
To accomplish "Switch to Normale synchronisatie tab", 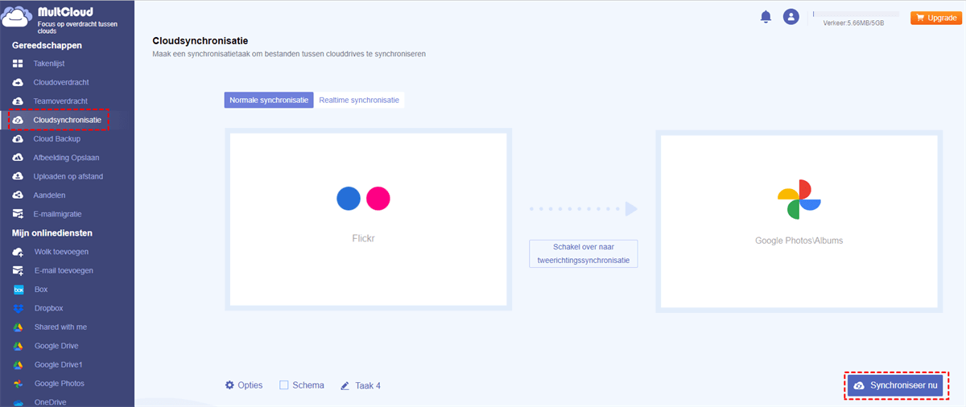I will pyautogui.click(x=269, y=101).
